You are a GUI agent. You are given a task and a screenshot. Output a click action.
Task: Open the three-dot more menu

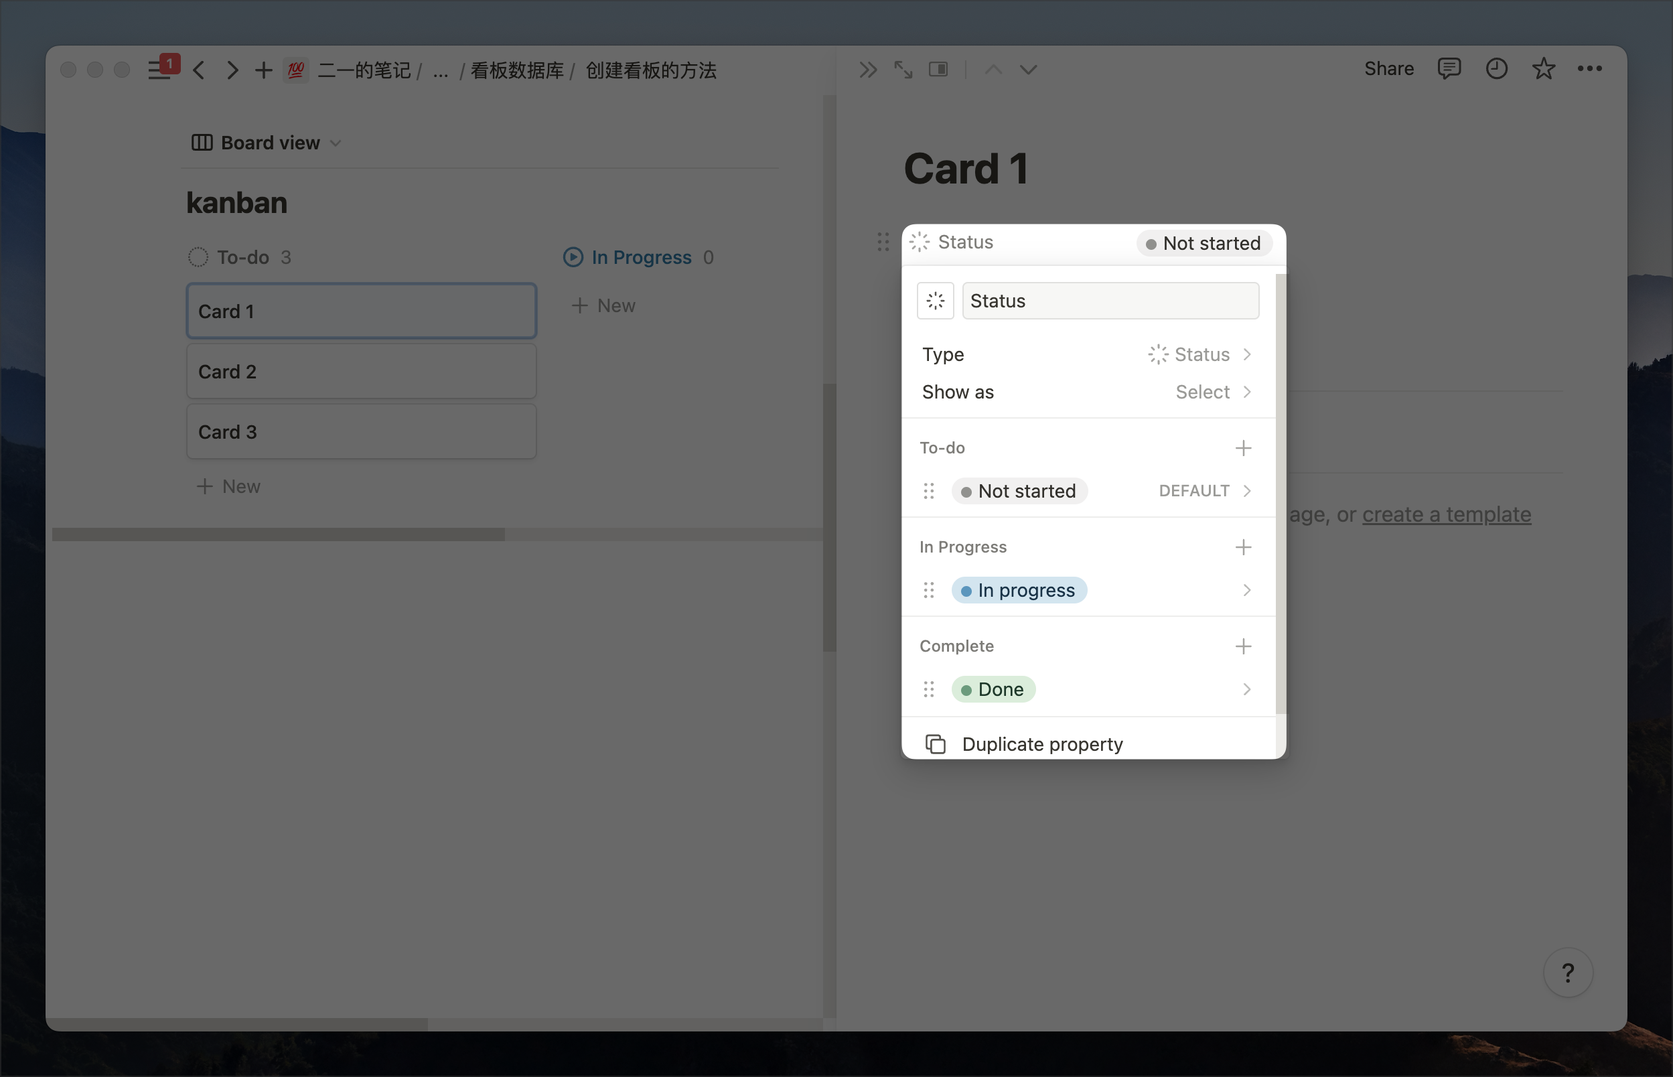[1590, 68]
